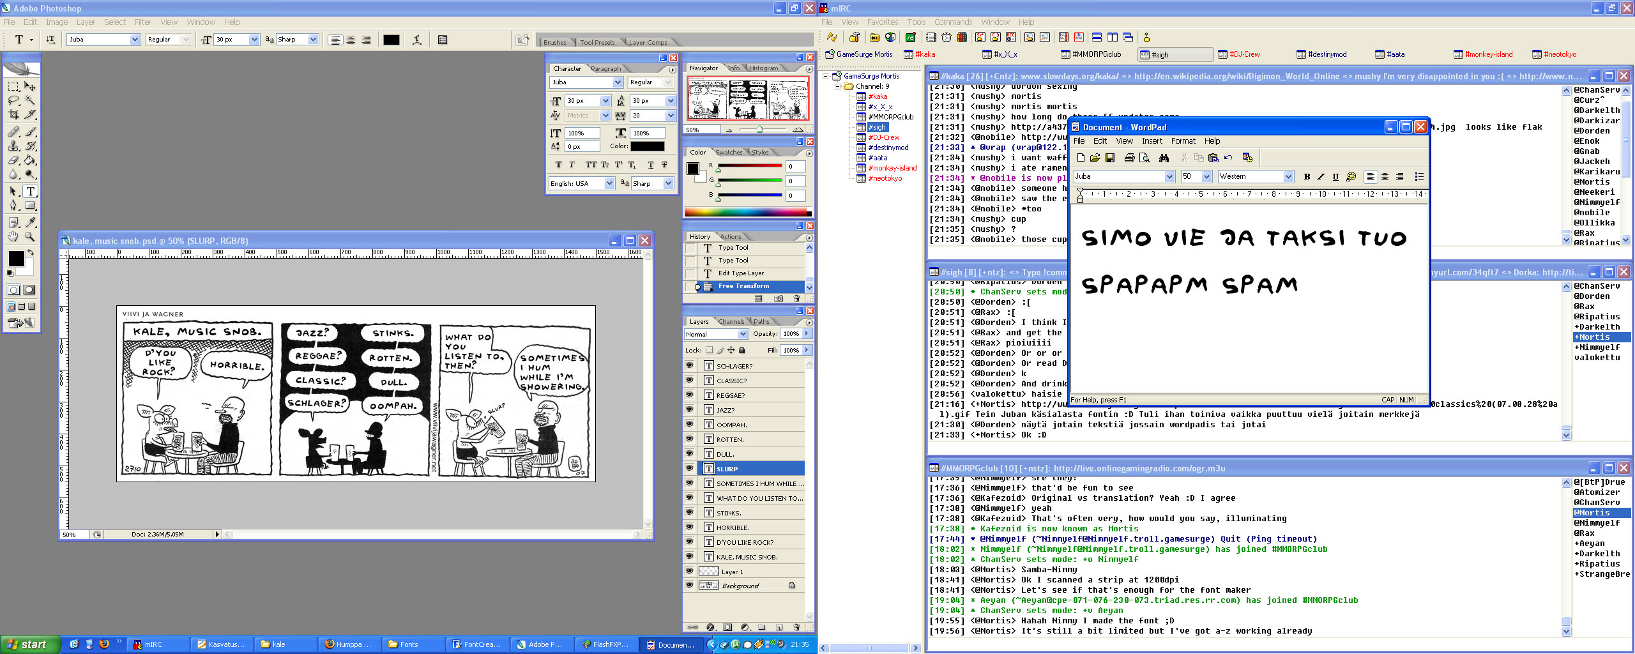Hide the Background layer
Image resolution: width=1635 pixels, height=654 pixels.
689,585
